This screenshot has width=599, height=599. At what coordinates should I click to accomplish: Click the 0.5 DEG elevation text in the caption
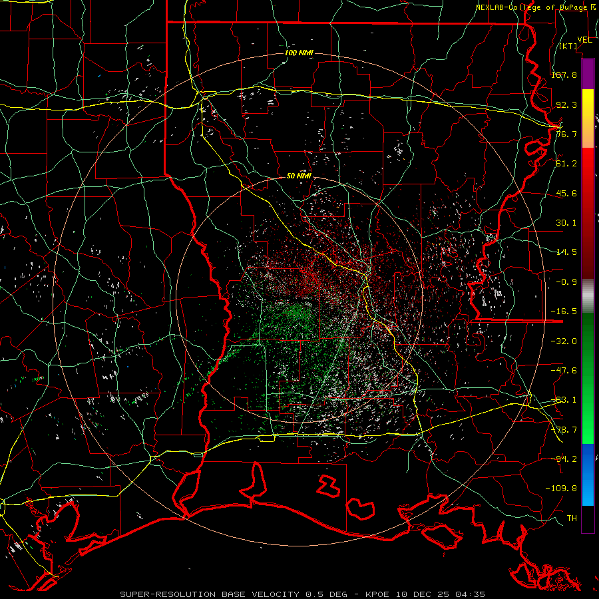click(326, 594)
